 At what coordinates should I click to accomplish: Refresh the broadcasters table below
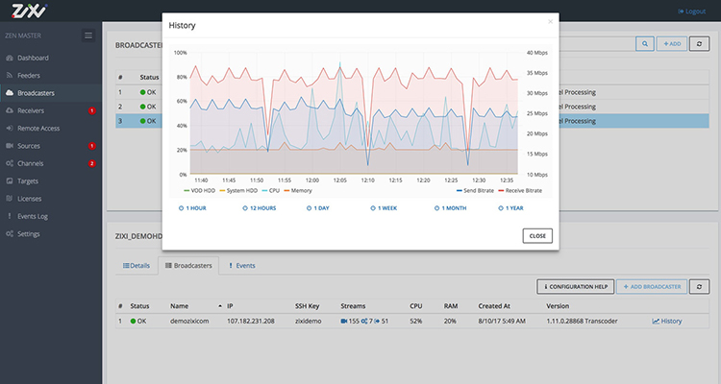tap(699, 287)
